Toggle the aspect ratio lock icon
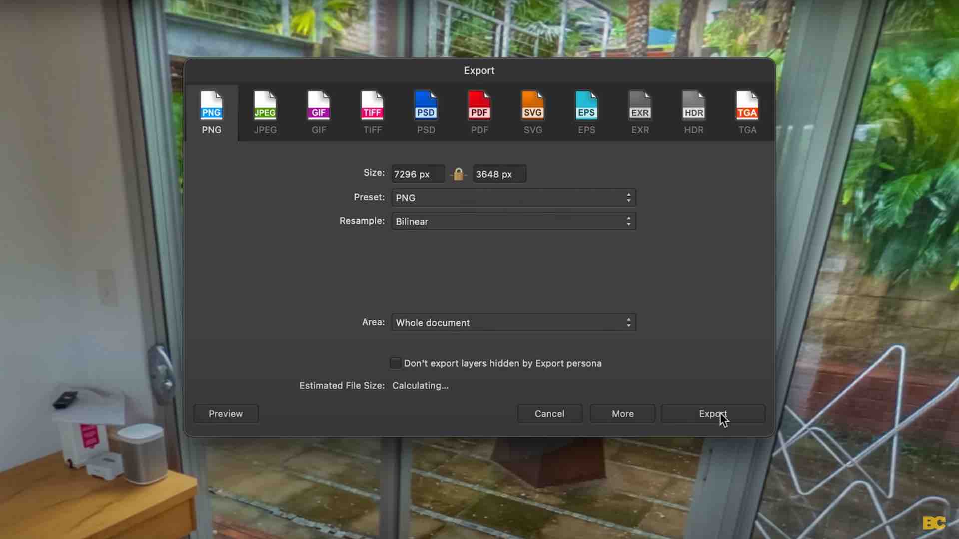 tap(458, 174)
